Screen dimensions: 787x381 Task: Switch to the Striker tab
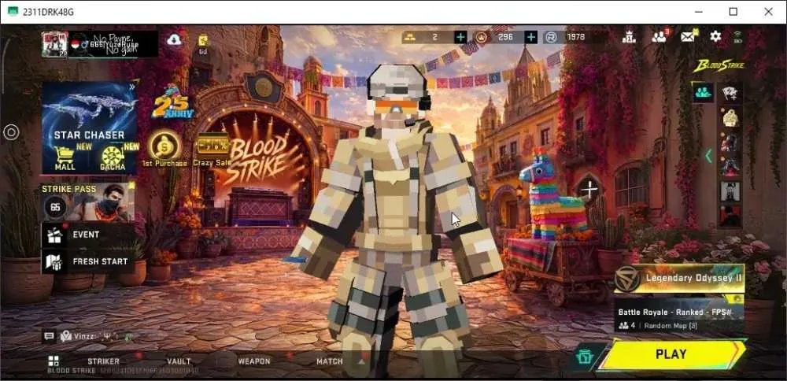click(x=103, y=361)
